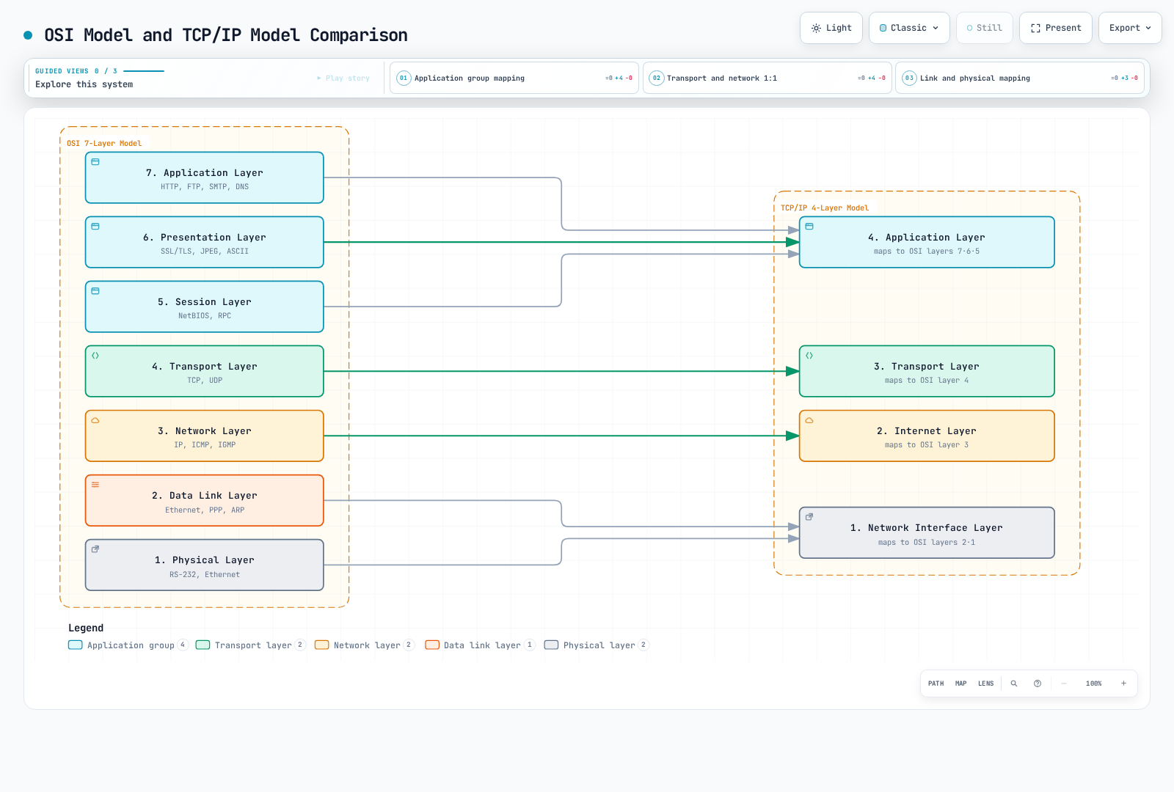Click the Transport layer legend swatch

click(203, 645)
